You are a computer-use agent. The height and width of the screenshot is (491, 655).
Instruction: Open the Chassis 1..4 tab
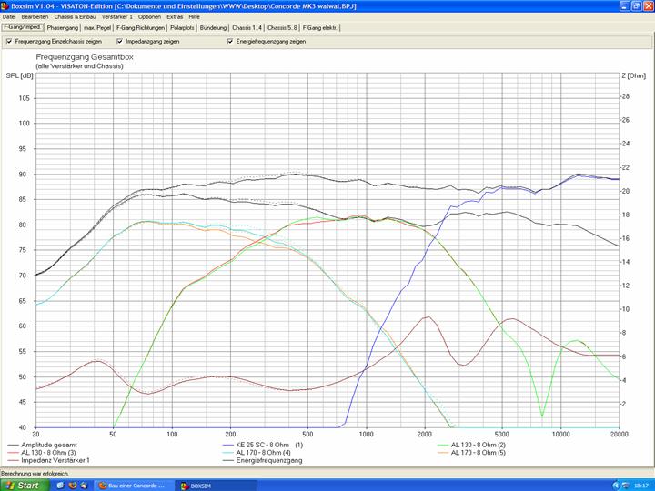tap(247, 28)
